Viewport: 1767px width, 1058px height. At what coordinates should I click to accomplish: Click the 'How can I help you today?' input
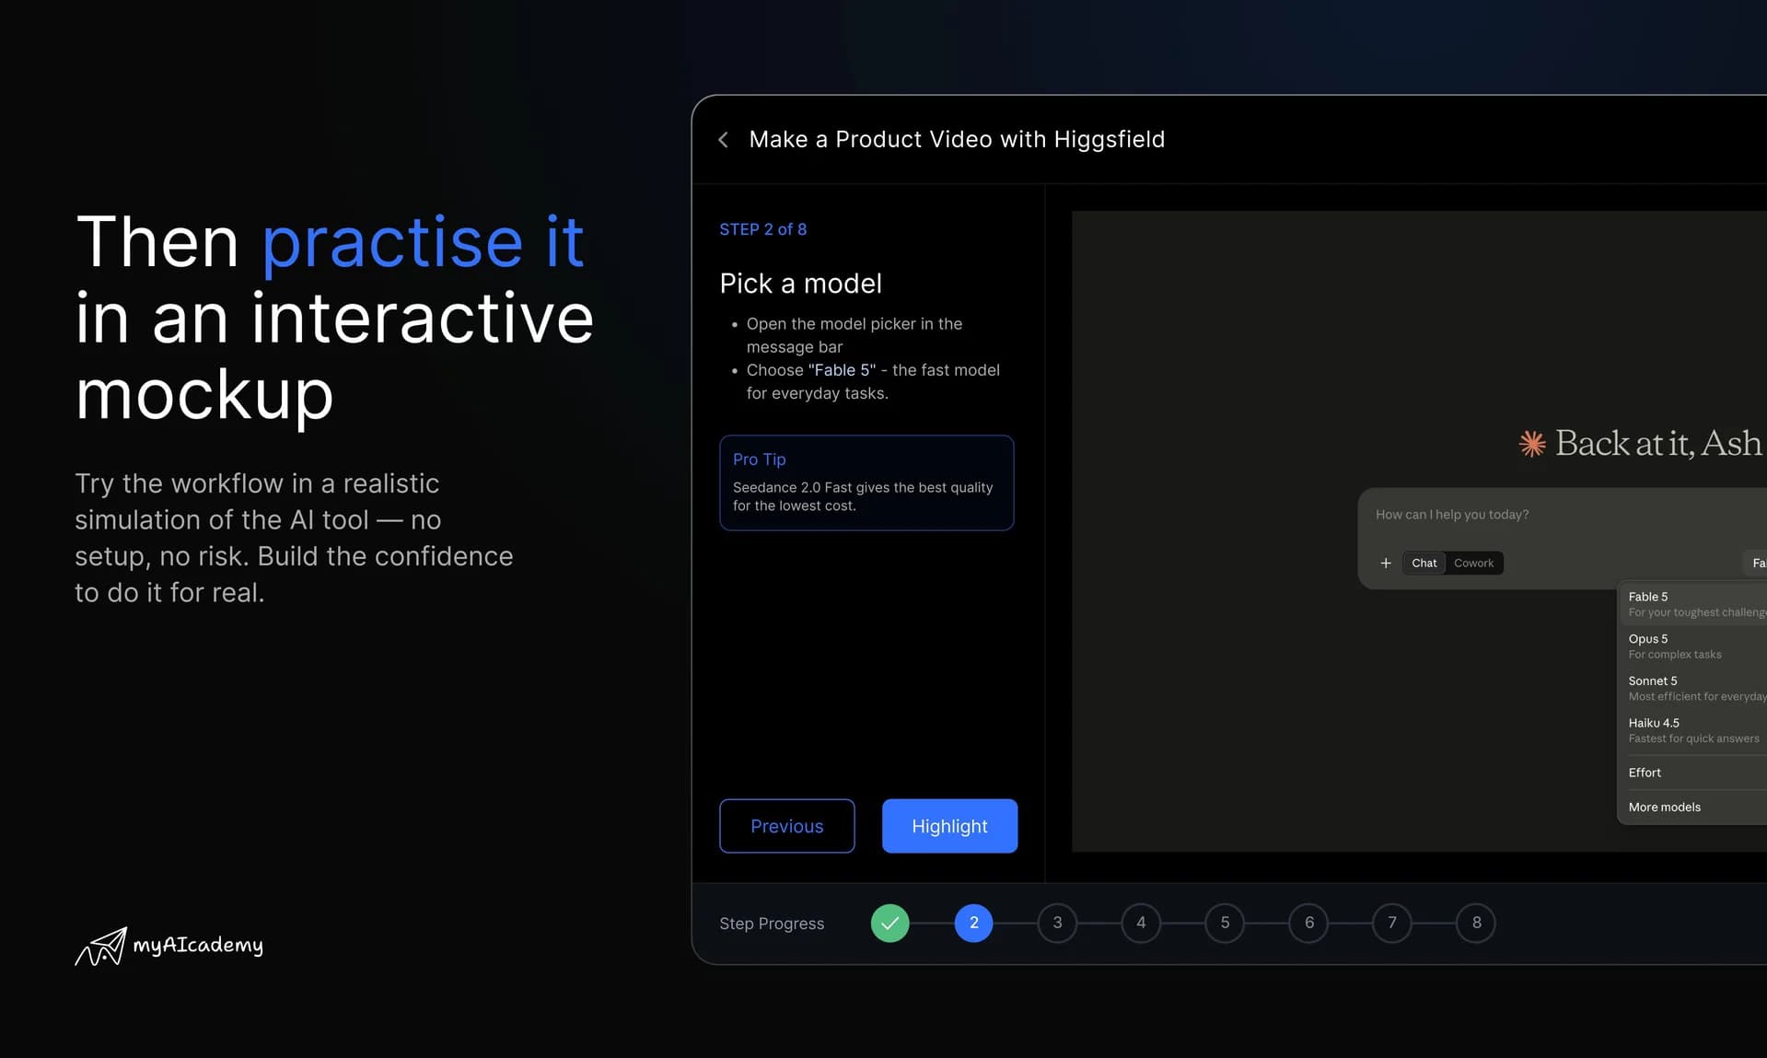1451,515
